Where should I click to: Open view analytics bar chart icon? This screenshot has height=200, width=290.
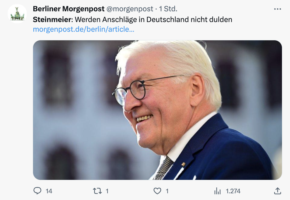[217, 191]
